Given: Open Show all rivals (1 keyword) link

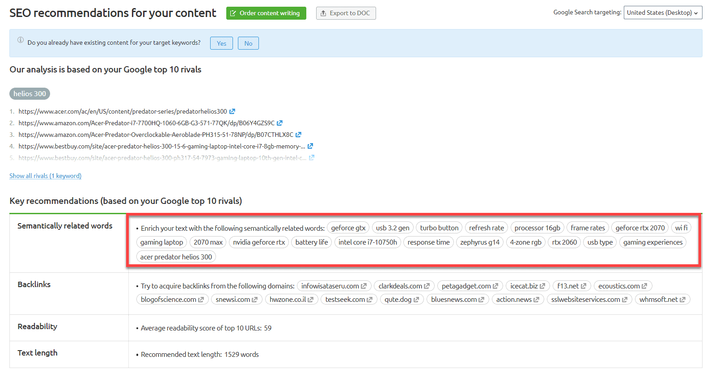Looking at the screenshot, I should 46,176.
